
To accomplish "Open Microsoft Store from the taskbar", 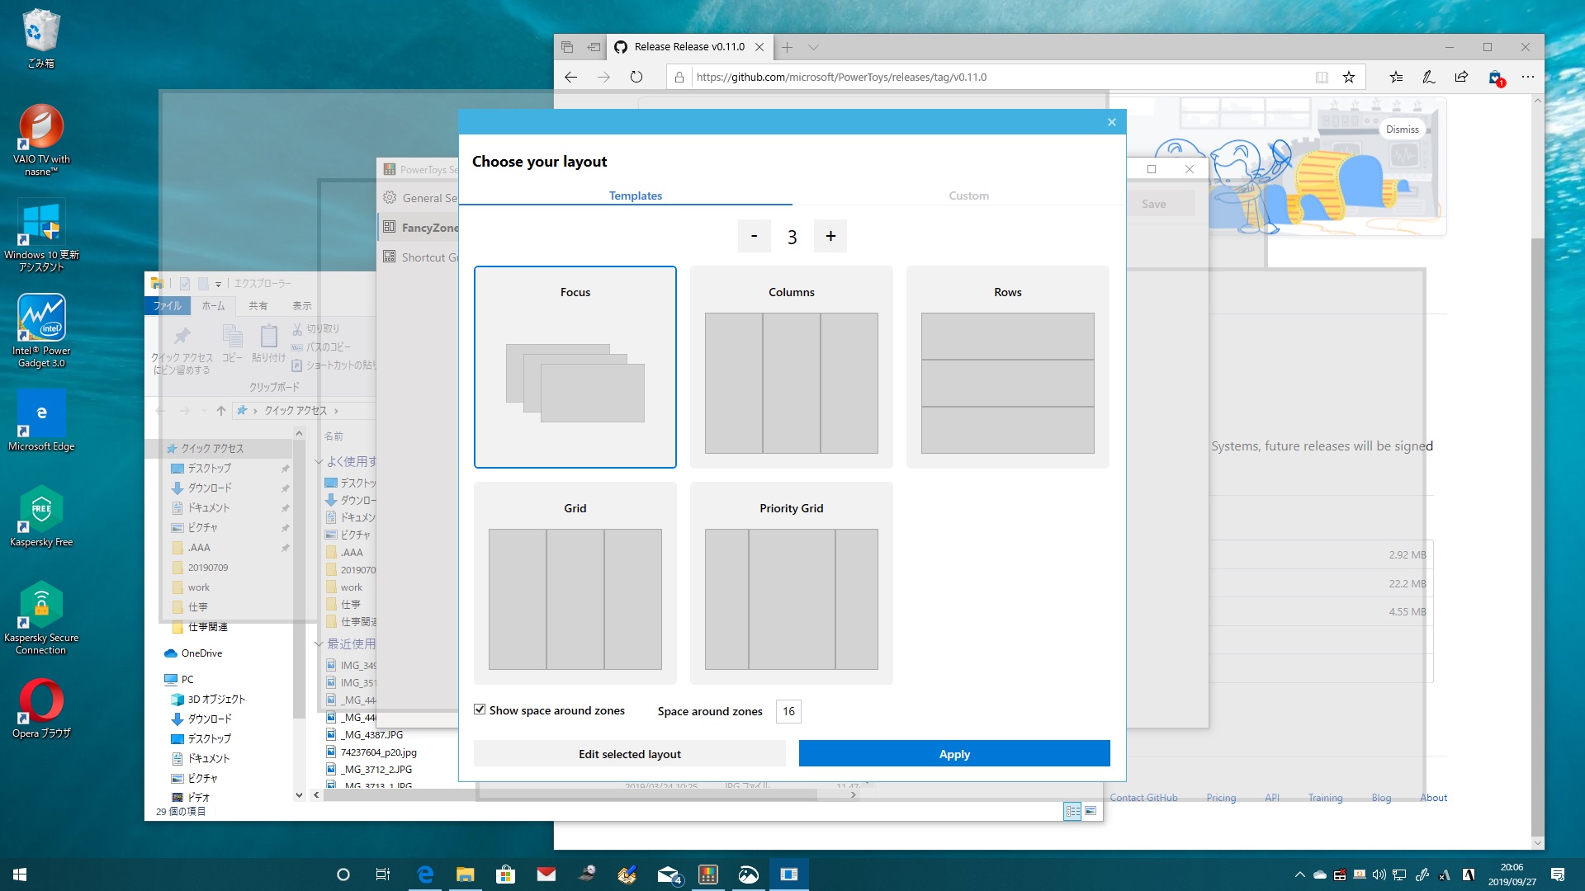I will 505,874.
